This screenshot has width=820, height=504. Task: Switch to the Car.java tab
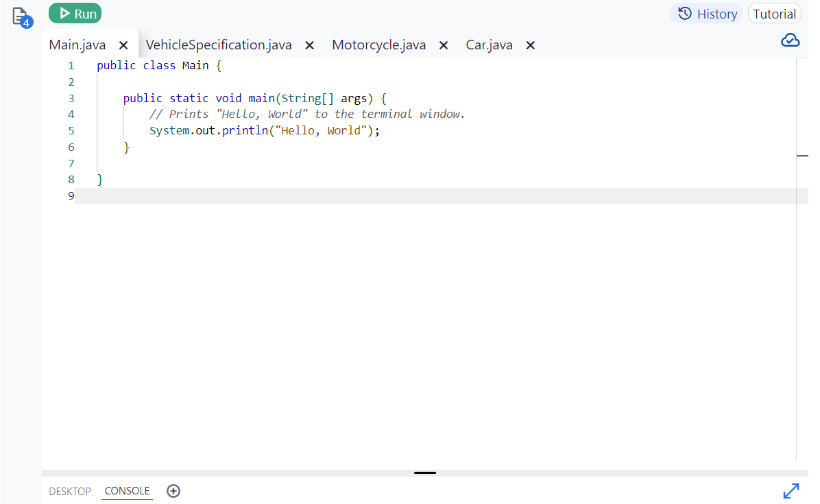pos(489,45)
